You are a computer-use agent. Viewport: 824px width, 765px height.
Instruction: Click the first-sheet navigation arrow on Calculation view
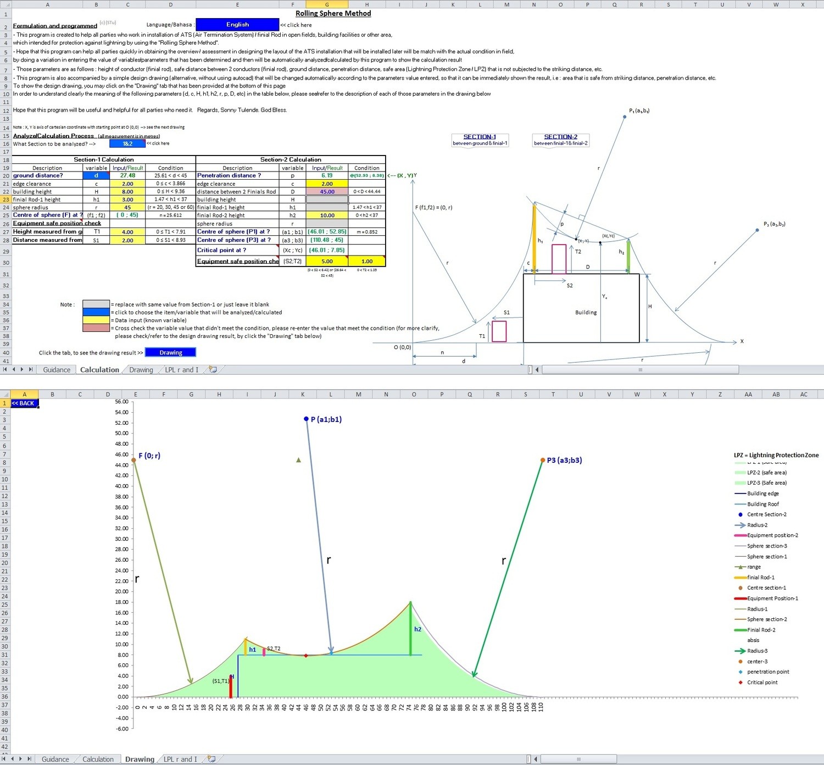pyautogui.click(x=5, y=370)
